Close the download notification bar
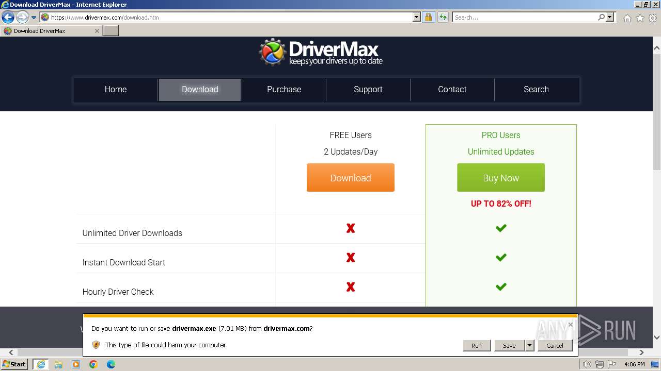This screenshot has width=661, height=371. click(570, 325)
